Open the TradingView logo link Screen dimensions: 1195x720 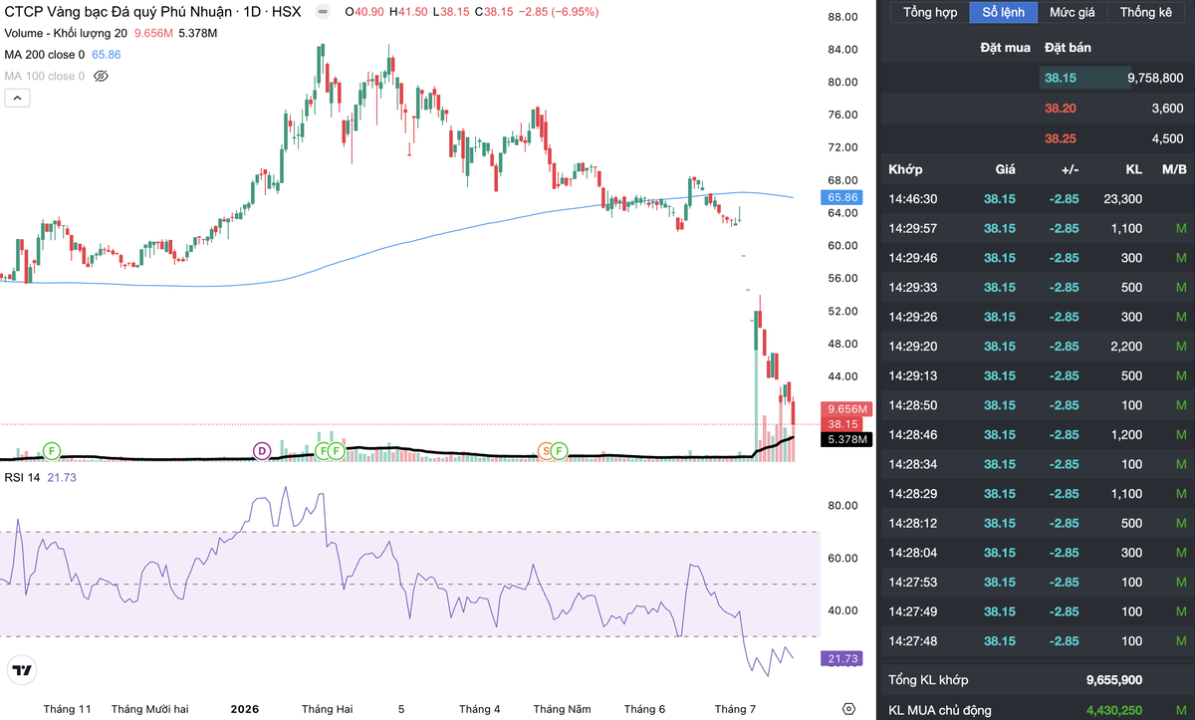21,669
